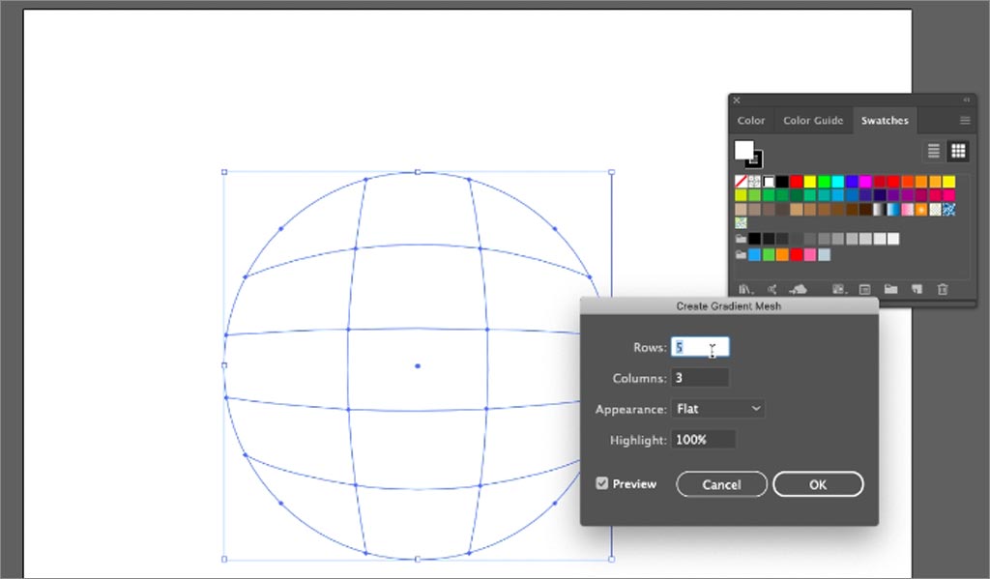Switch to the Color tab
990x579 pixels.
tap(751, 120)
